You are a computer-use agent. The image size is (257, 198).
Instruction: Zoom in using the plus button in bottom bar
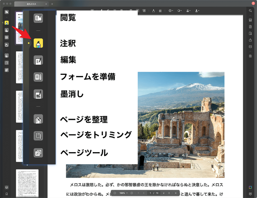click(x=132, y=193)
